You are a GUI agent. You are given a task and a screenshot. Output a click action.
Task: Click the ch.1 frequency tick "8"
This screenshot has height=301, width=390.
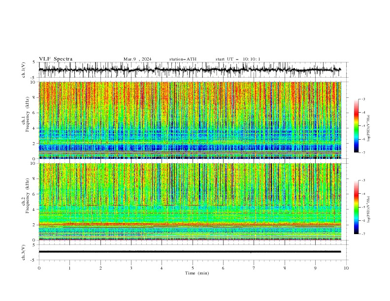pyautogui.click(x=34, y=97)
